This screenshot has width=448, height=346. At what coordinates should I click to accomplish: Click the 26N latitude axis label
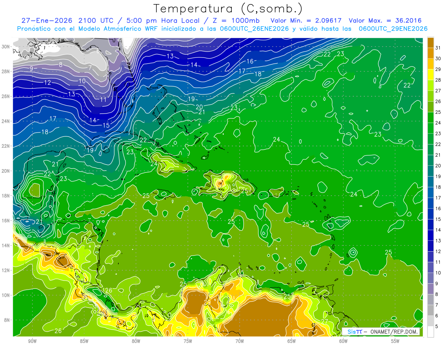[6, 96]
